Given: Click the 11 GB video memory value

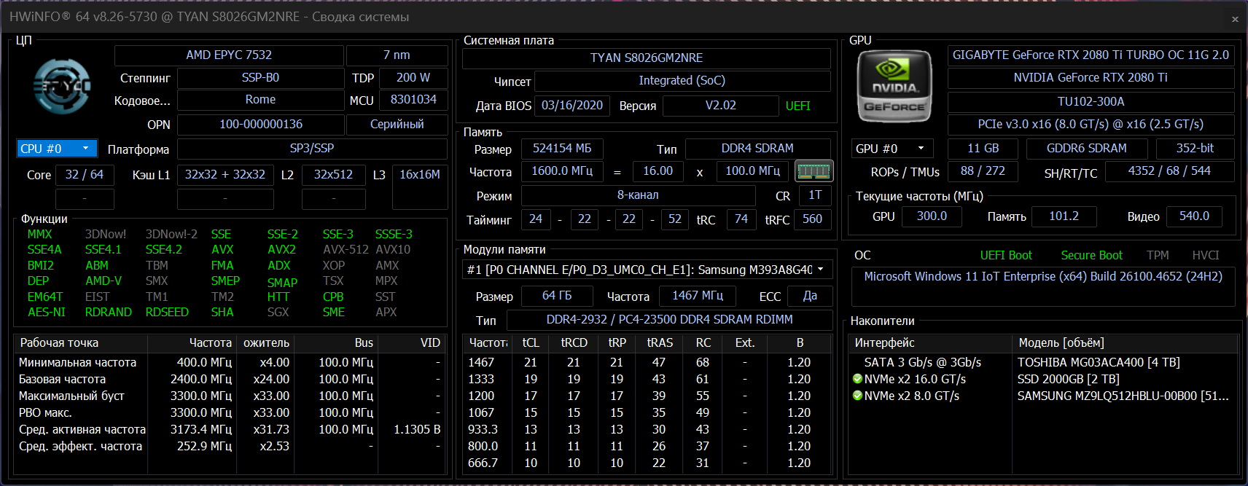Looking at the screenshot, I should [983, 149].
